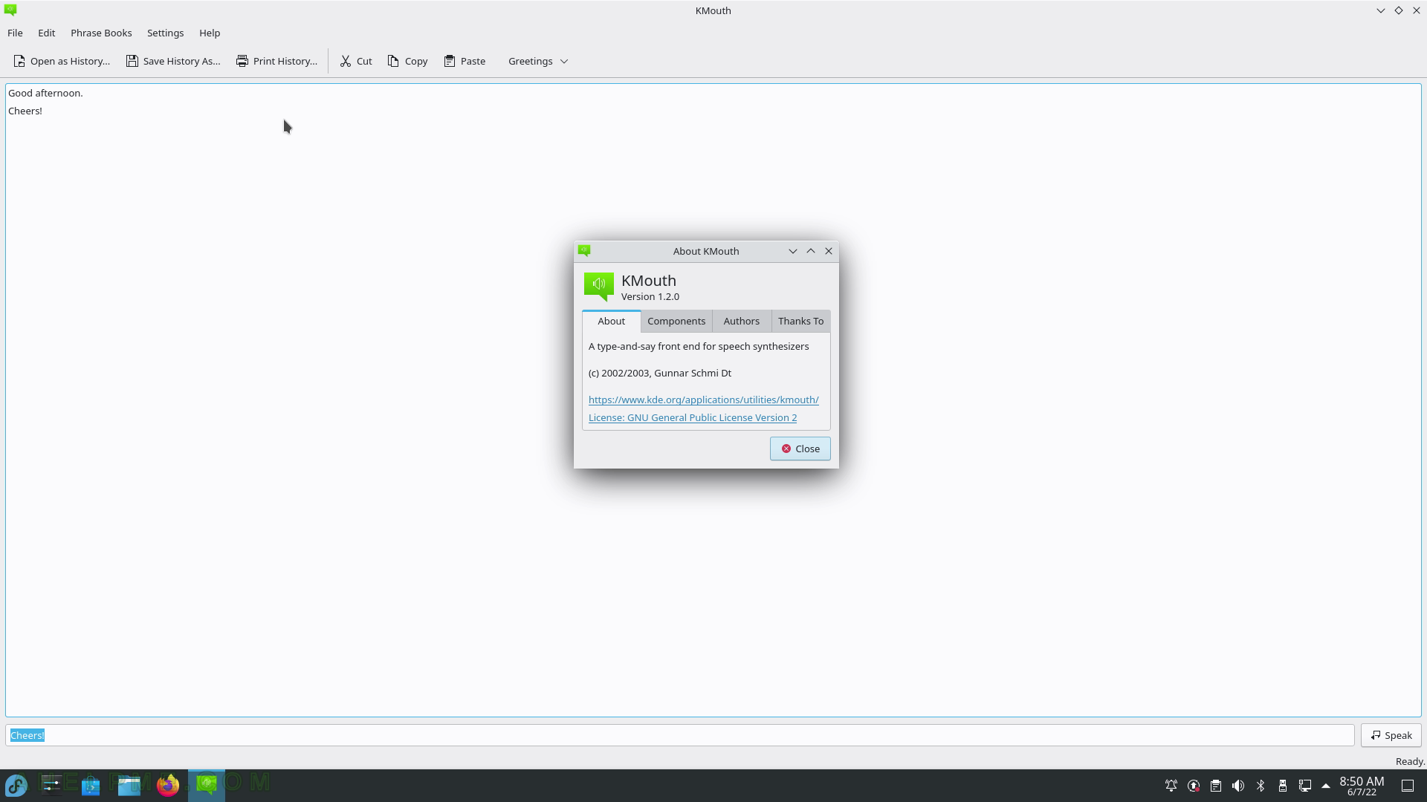Click the KMouth taskbar entry
1427x802 pixels.
tap(207, 785)
